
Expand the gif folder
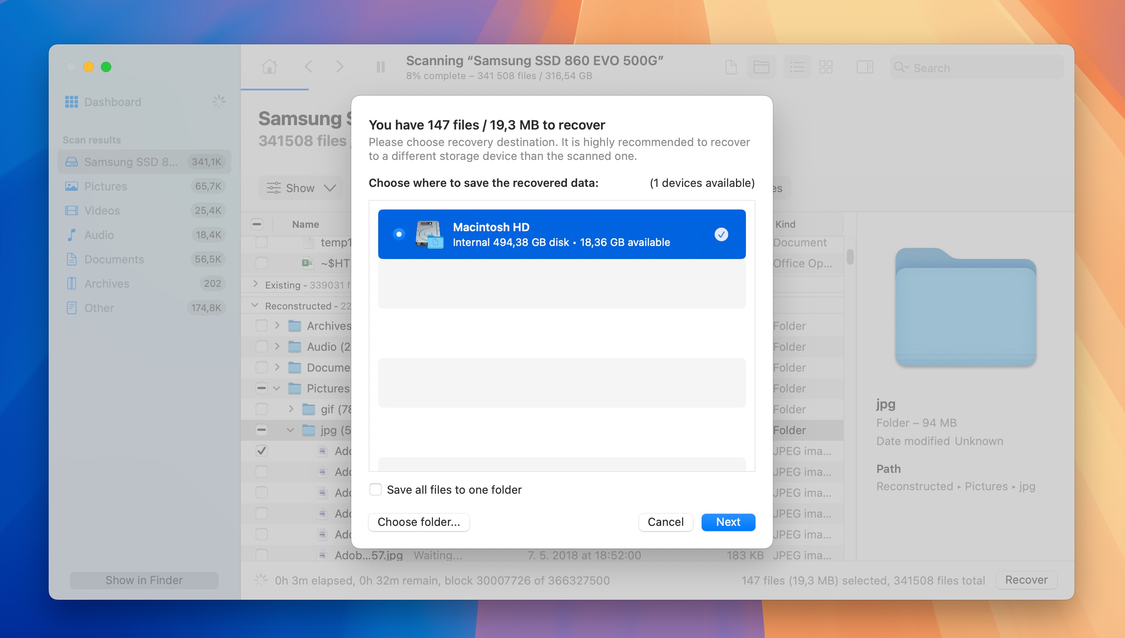(291, 409)
